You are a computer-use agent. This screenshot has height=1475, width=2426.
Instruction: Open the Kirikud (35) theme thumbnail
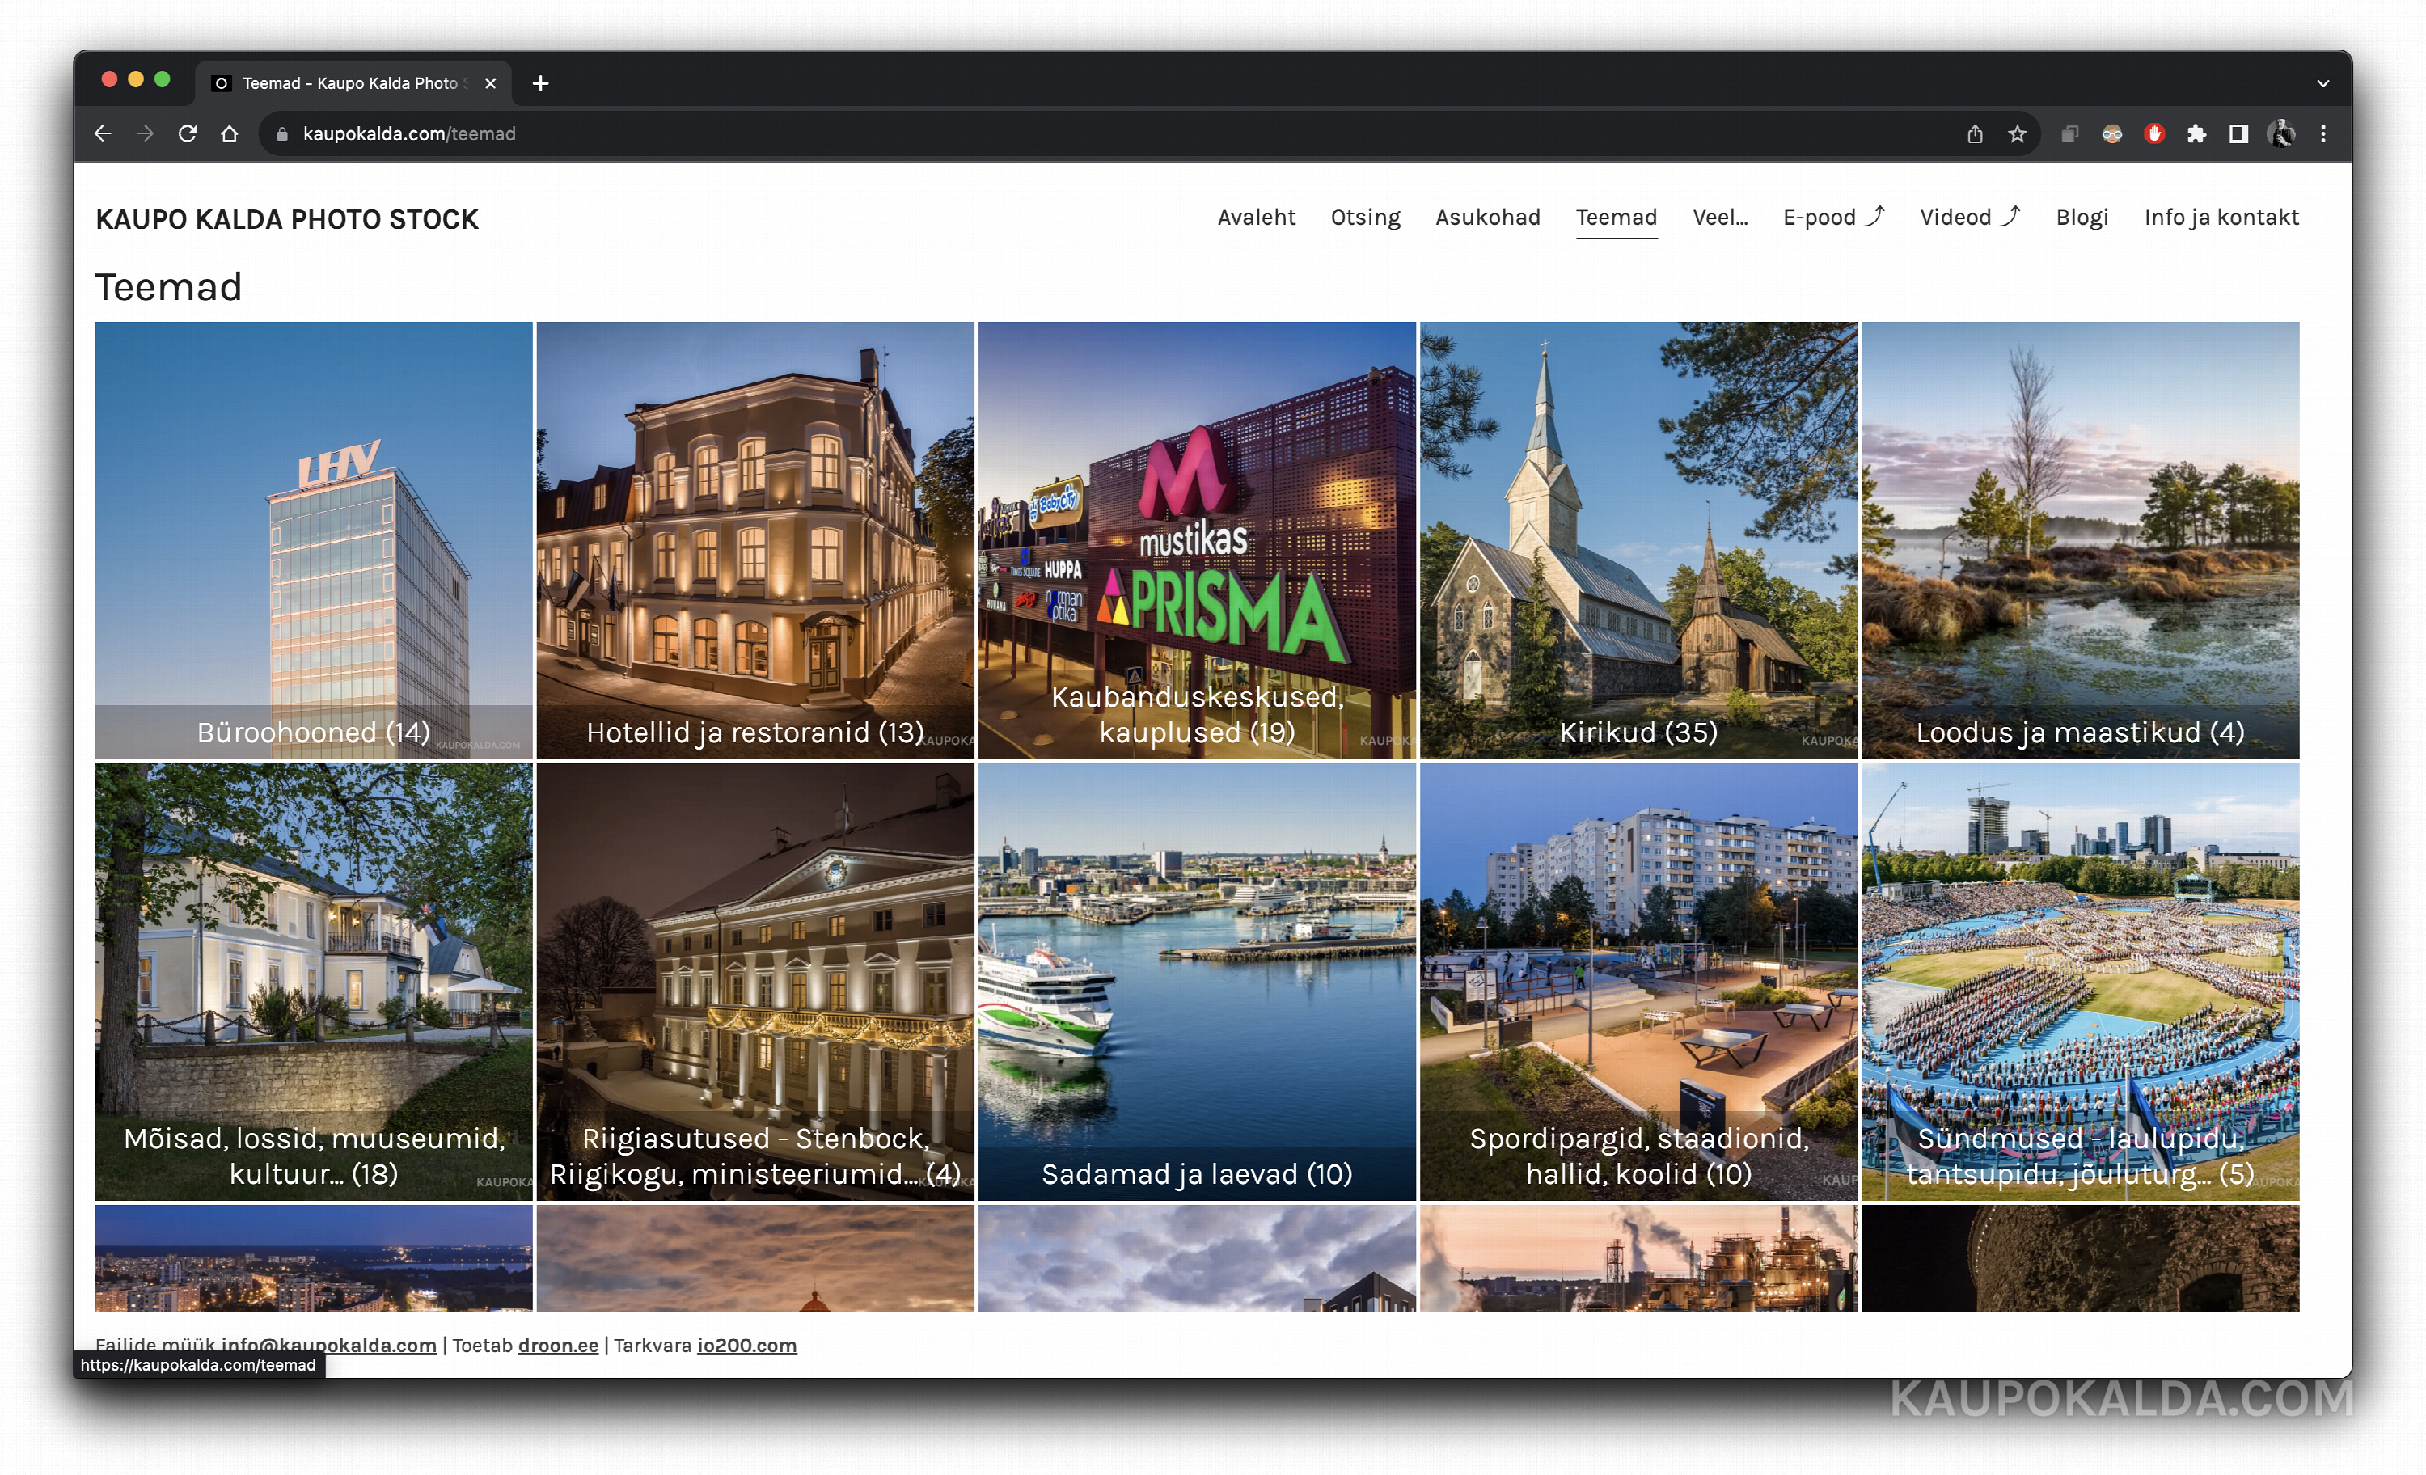click(x=1638, y=539)
